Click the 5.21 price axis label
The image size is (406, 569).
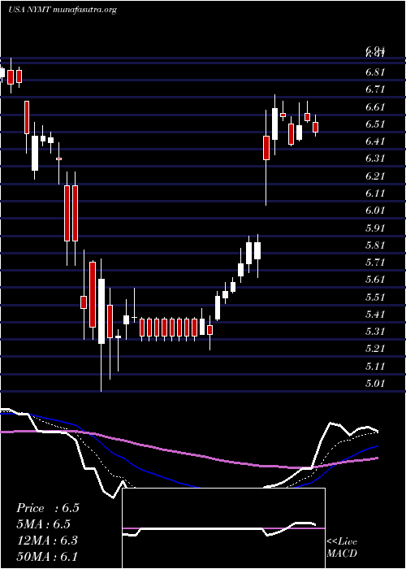(x=375, y=349)
